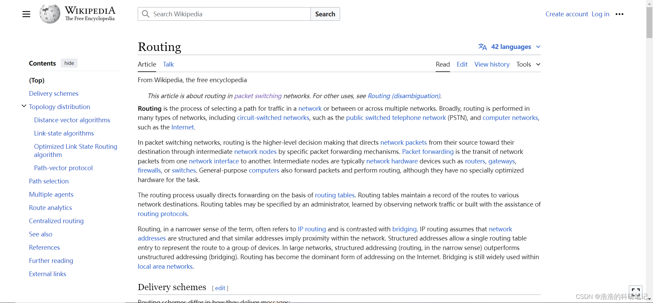Screen dimensions: 653x303
Task: Open the IP routing link
Action: point(312,229)
